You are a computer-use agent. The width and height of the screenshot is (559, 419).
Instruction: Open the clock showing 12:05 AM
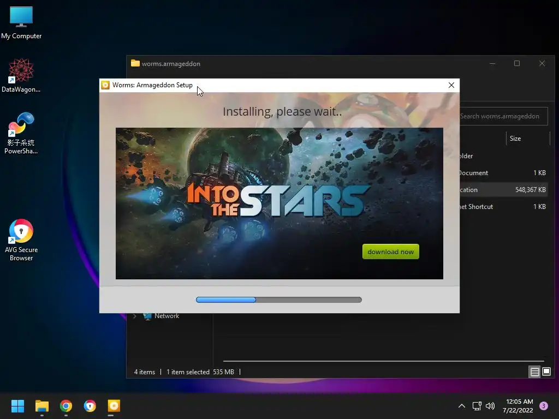518,406
